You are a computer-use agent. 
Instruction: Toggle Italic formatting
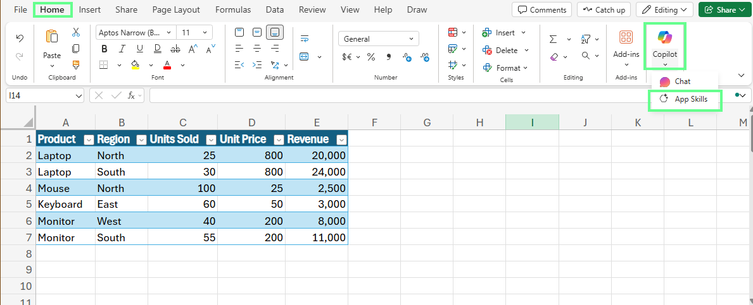tap(120, 49)
